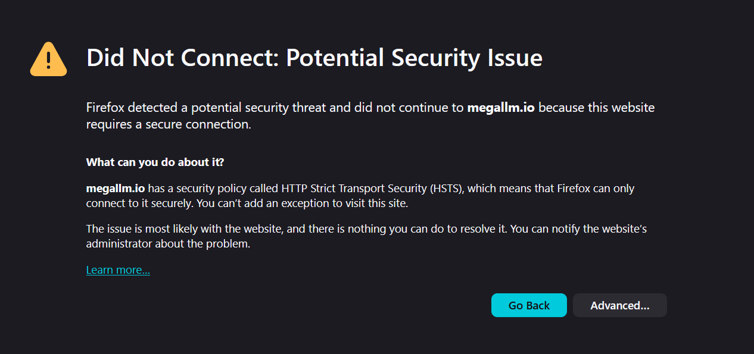Viewport: 754px width, 354px height.
Task: Click bold megallm.io starting the HSTS paragraph
Action: (116, 189)
